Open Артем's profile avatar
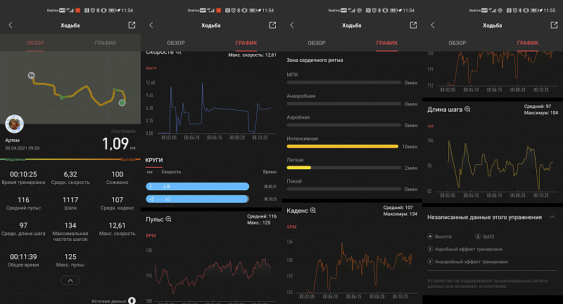This screenshot has width=563, height=304. [x=14, y=124]
